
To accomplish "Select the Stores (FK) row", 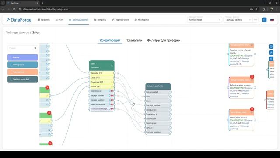I will [101, 86].
